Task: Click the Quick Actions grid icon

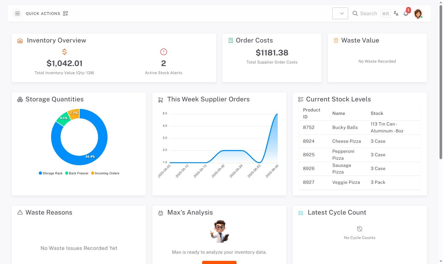Action: pyautogui.click(x=66, y=14)
